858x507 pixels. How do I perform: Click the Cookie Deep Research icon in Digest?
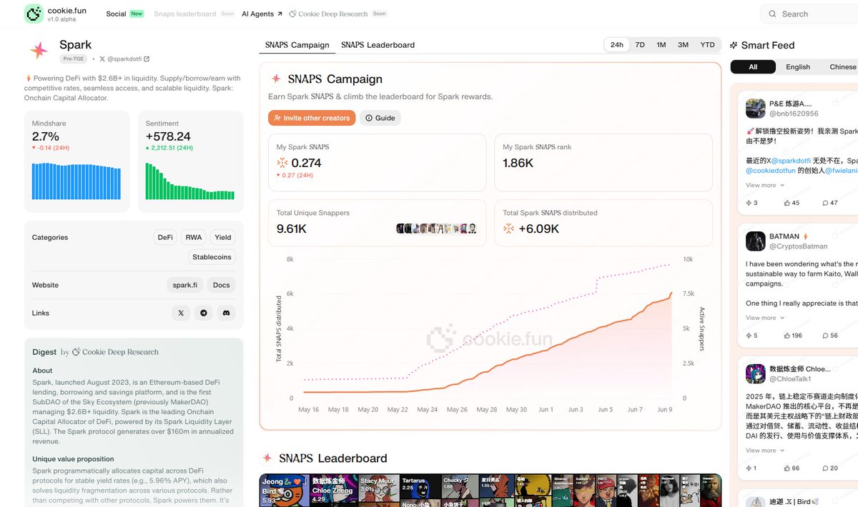(x=76, y=352)
